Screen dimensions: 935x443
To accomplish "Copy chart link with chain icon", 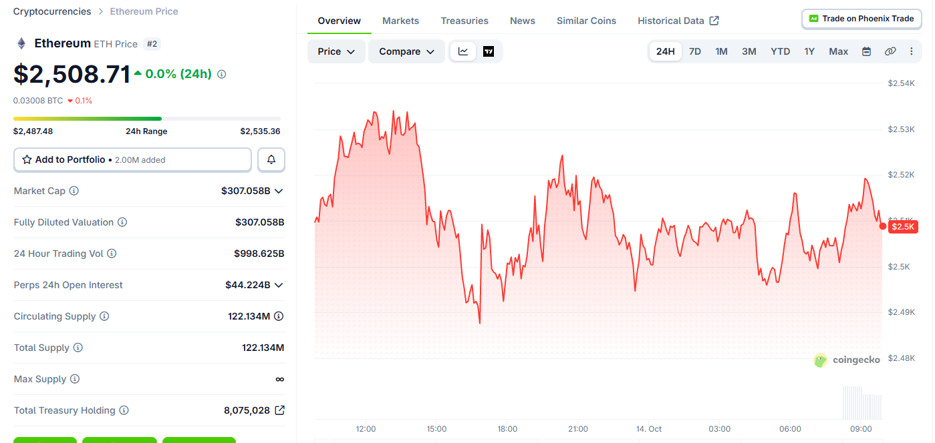I will coord(890,51).
